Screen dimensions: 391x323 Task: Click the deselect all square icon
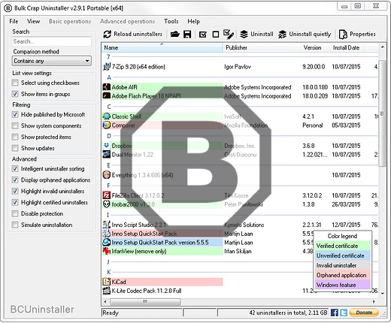point(216,35)
